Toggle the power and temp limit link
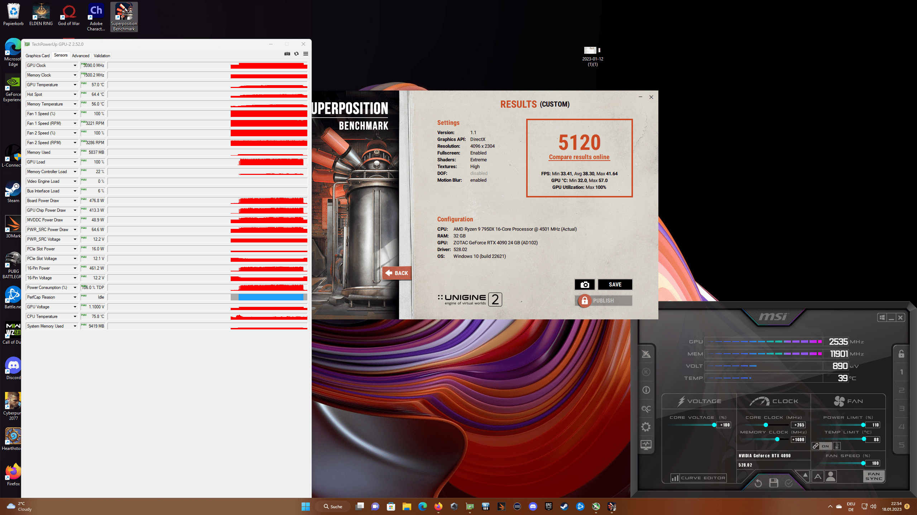 point(816,446)
